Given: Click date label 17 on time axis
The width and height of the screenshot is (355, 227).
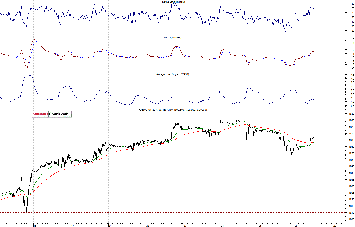Looking at the screenshot, I should point(73,225).
